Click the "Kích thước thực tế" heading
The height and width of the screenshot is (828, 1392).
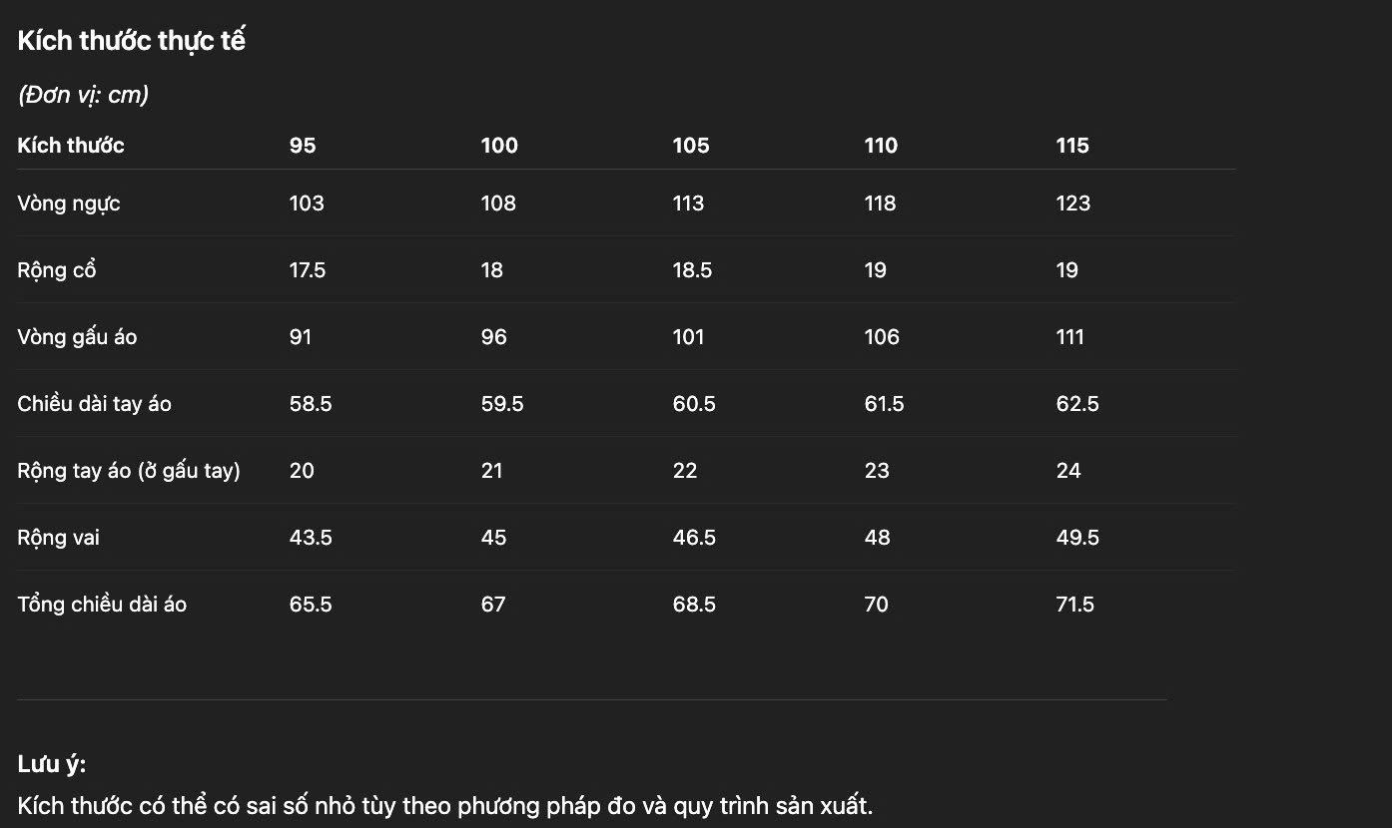point(131,41)
